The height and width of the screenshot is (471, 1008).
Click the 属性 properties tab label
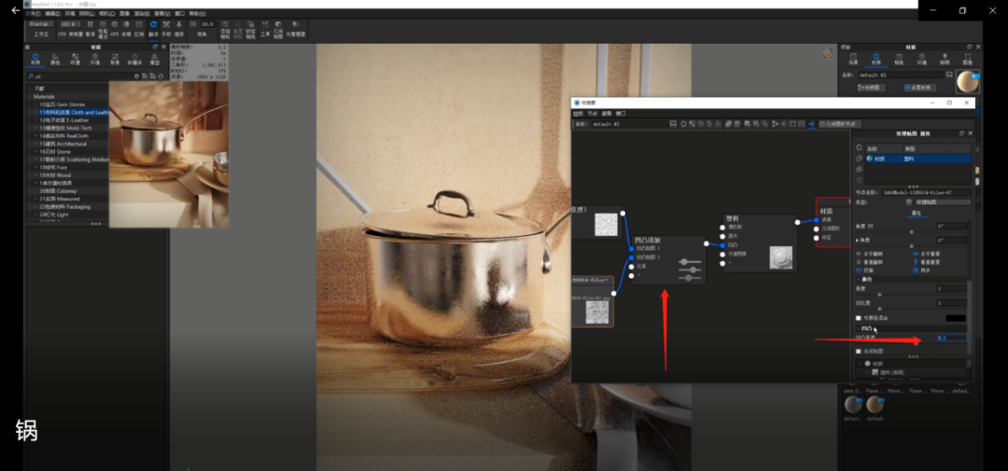point(917,213)
